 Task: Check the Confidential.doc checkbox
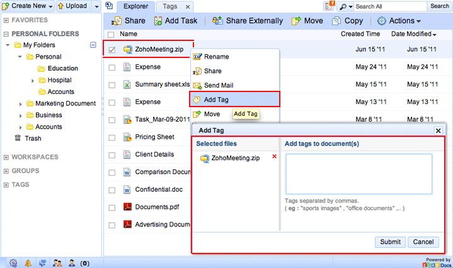point(112,190)
